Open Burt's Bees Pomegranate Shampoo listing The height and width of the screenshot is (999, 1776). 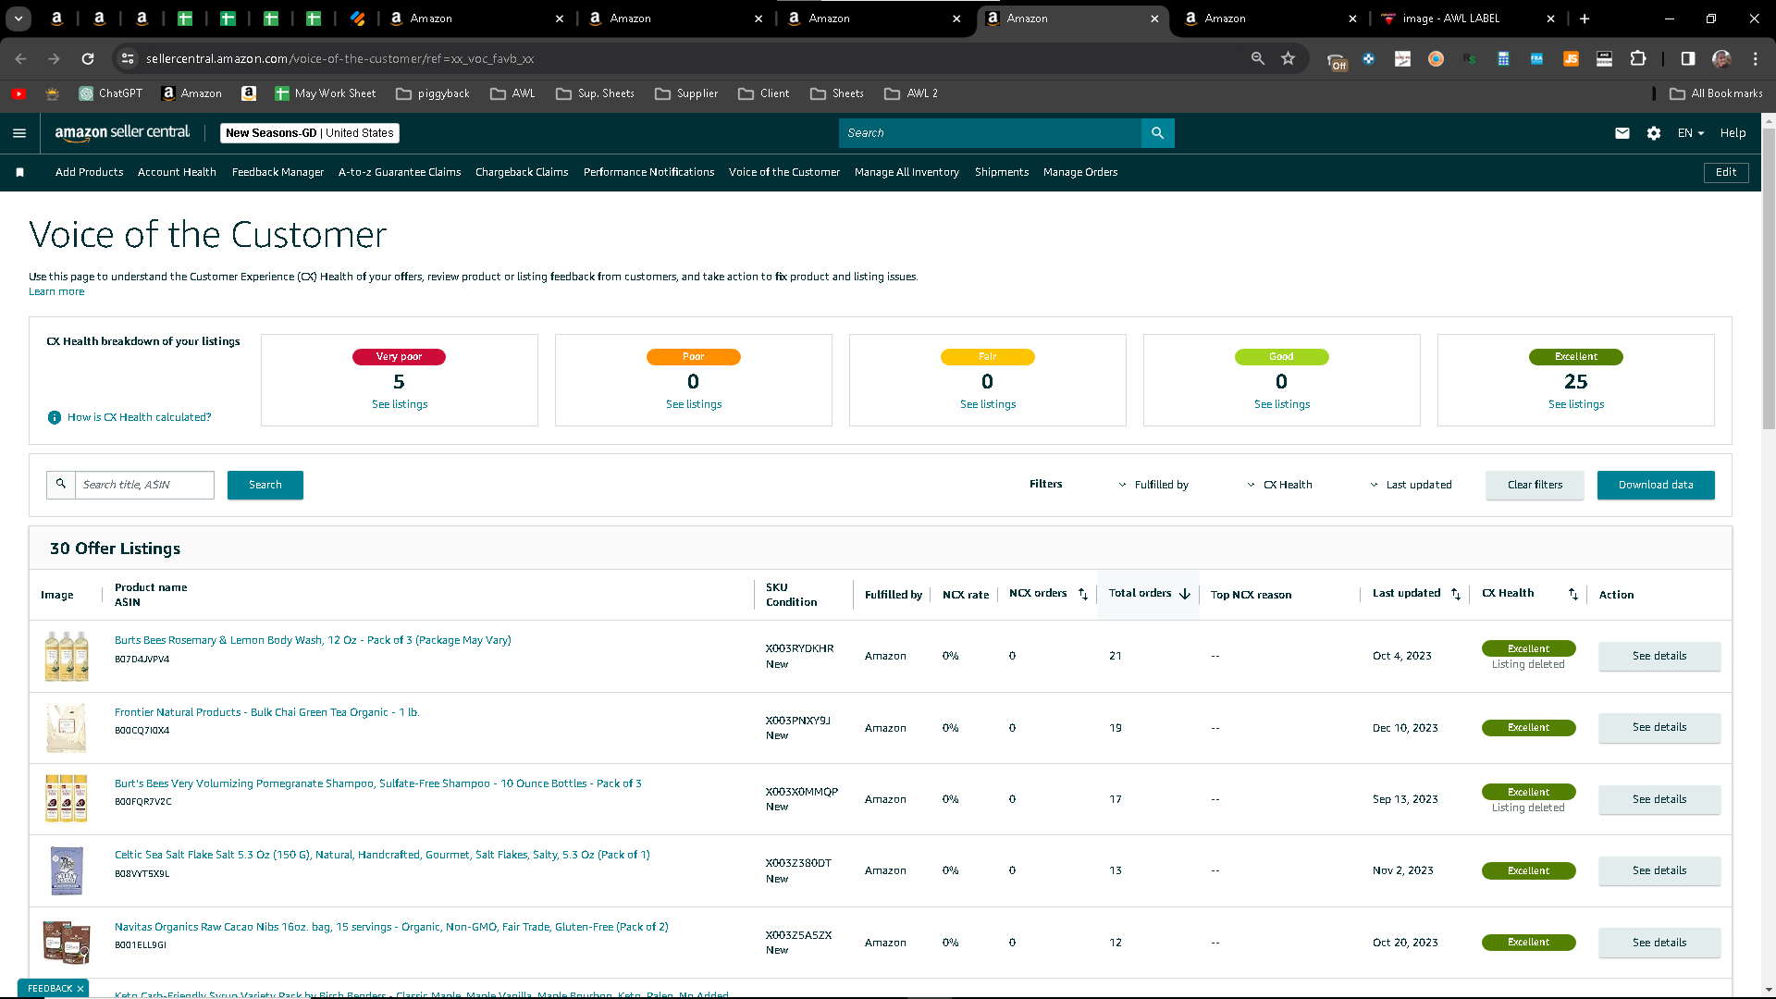click(378, 783)
